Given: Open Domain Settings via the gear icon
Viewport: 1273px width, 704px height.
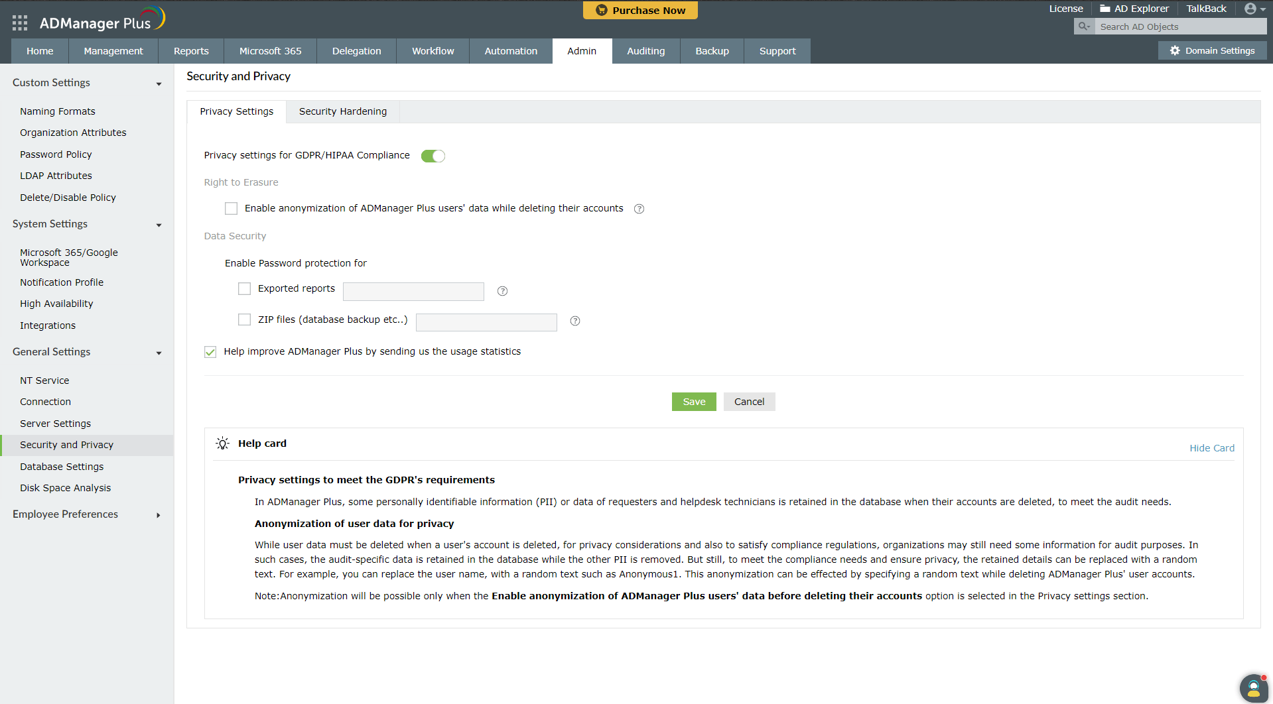Looking at the screenshot, I should click(x=1174, y=50).
